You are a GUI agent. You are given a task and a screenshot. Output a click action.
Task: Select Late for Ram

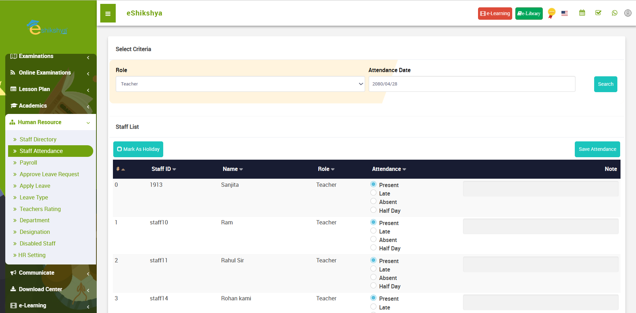click(374, 231)
